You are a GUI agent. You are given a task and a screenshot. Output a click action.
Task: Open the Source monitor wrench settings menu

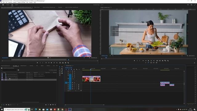(x=90, y=58)
